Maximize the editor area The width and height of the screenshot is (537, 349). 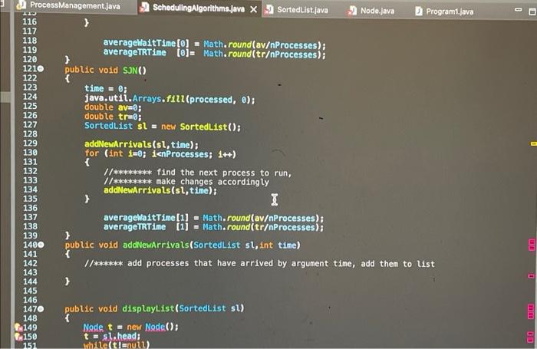pos(532,12)
